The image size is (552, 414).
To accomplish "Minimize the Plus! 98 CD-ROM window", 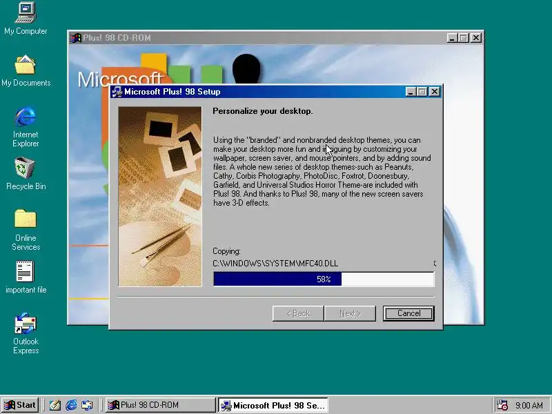I will tap(452, 38).
